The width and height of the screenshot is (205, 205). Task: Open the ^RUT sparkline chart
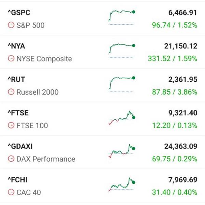122,84
